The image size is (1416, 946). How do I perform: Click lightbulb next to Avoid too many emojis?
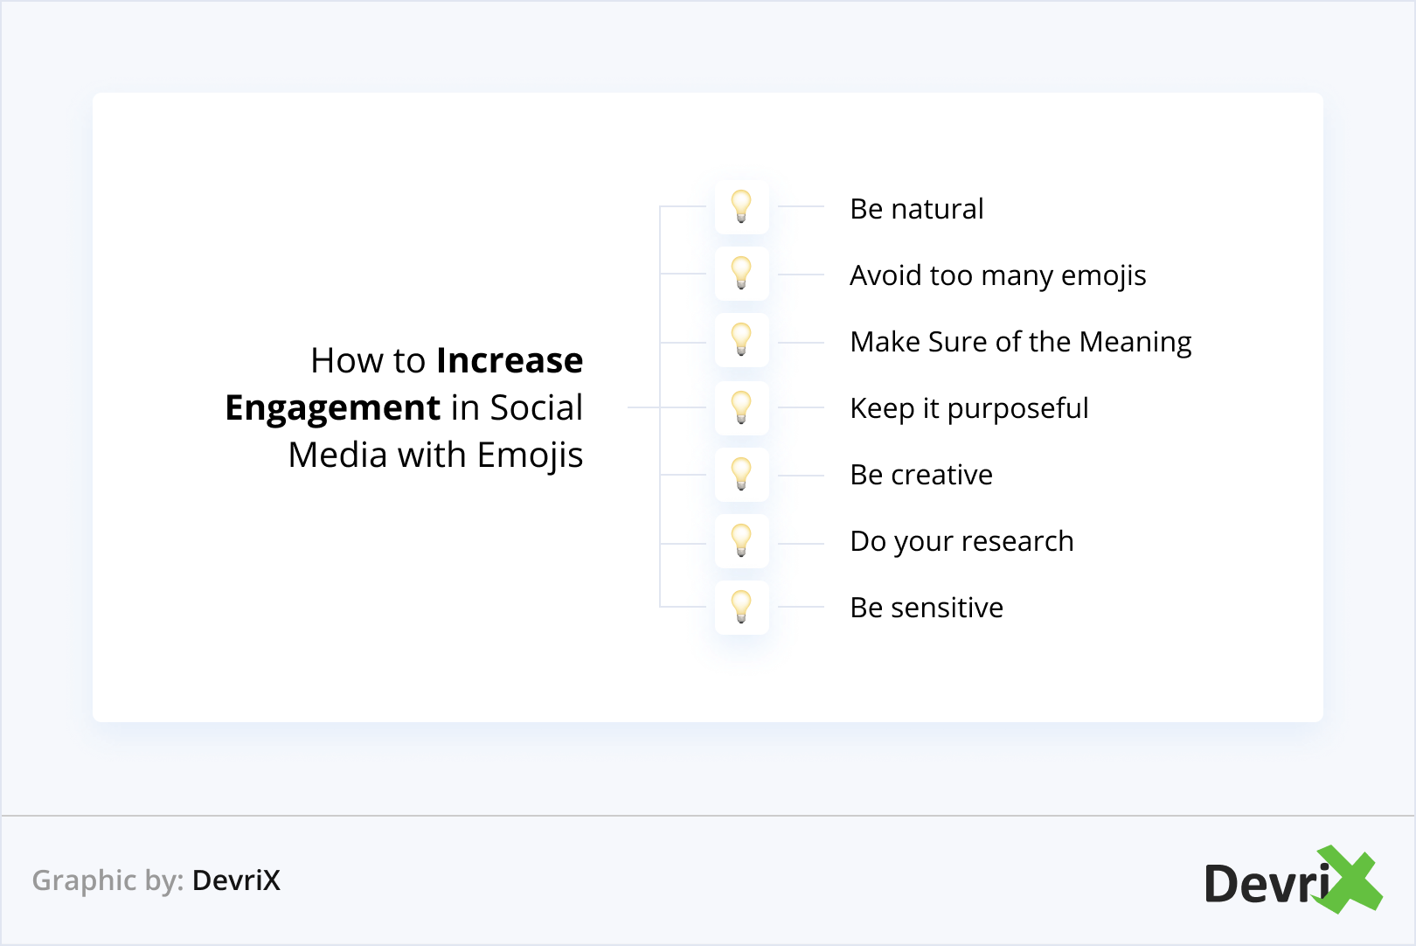pos(741,274)
